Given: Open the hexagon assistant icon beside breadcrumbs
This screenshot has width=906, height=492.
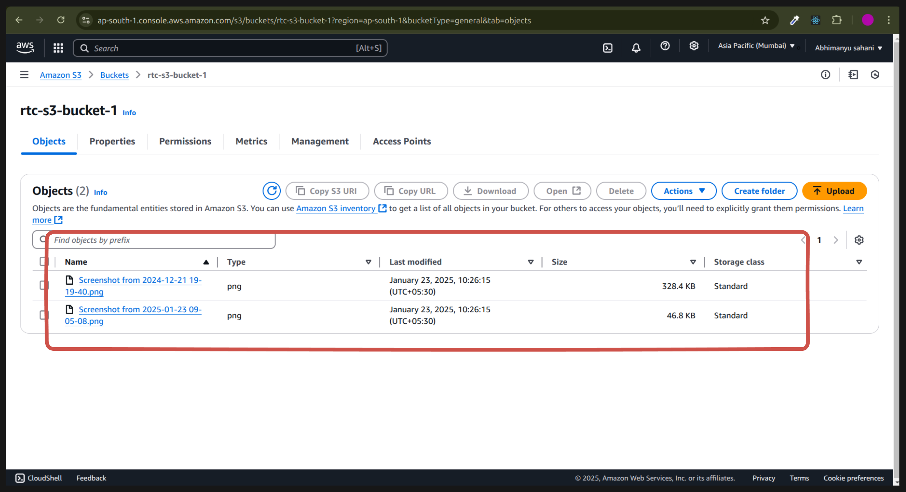Looking at the screenshot, I should 875,75.
